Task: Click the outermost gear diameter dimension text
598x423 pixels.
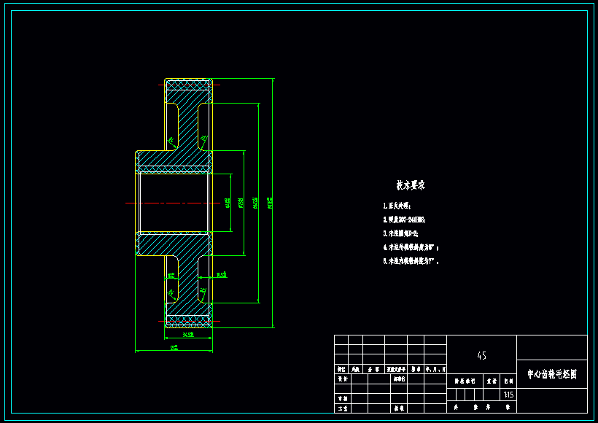Action: pyautogui.click(x=270, y=203)
